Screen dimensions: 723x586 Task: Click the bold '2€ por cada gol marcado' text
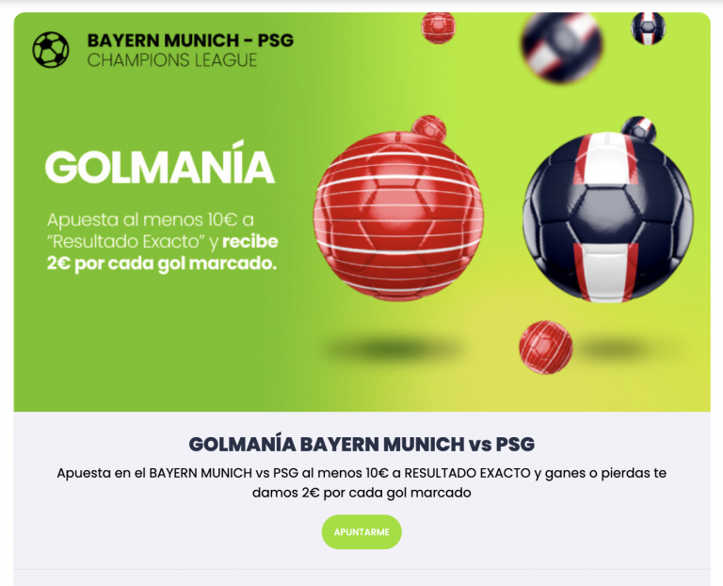[x=161, y=264]
